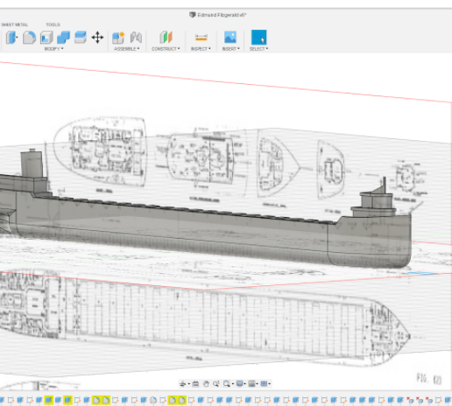The image size is (452, 406).
Task: Switch to the SHEET METAL tab
Action: pyautogui.click(x=15, y=24)
